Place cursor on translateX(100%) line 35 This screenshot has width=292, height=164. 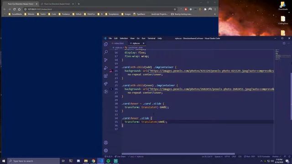point(154,122)
